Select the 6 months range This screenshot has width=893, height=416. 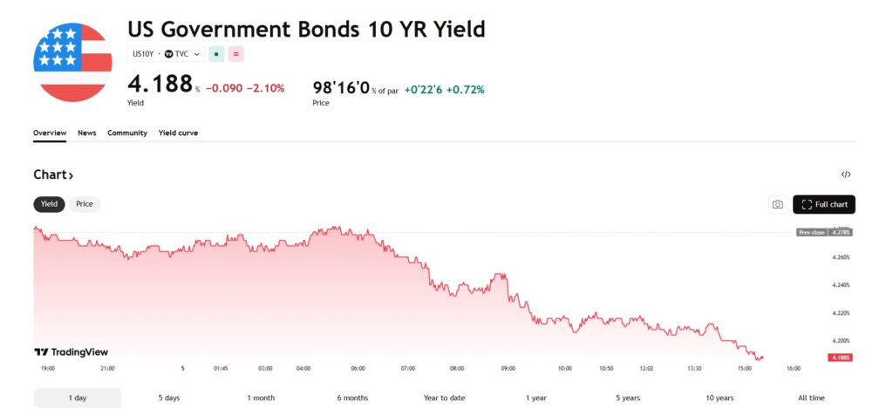tap(352, 398)
